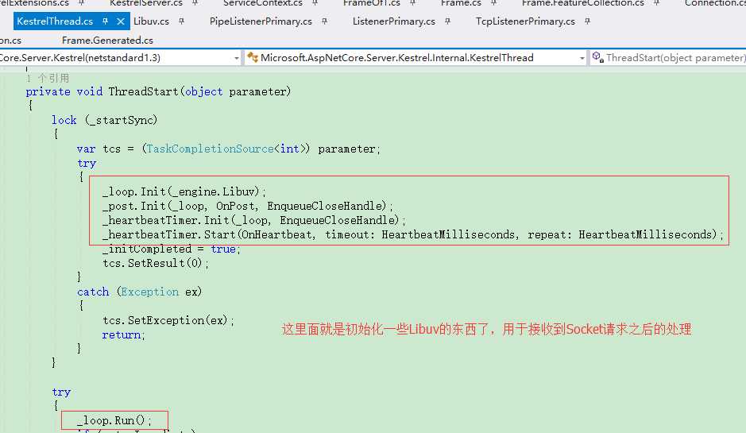Image resolution: width=746 pixels, height=433 pixels.
Task: Click the TaskCompletionSource type name
Action: pos(211,149)
